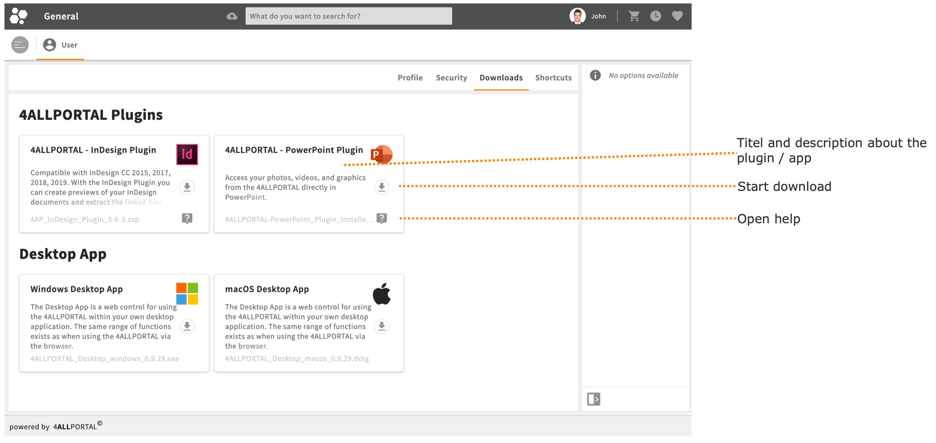Click the General title in header
Viewport: 936px width, 443px height.
(x=61, y=17)
